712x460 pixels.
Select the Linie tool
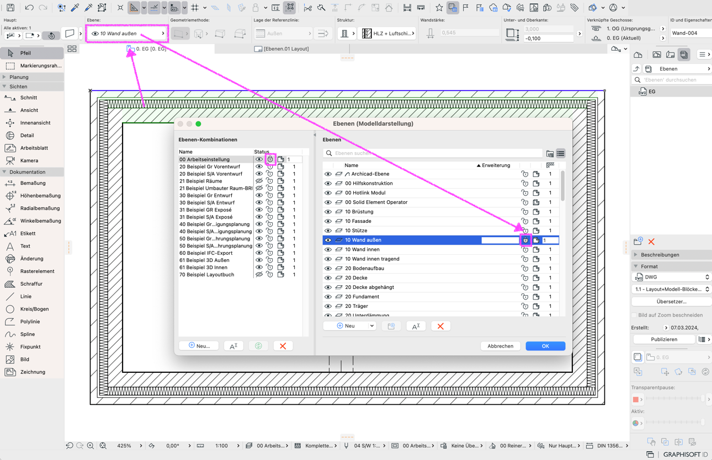(x=32, y=296)
